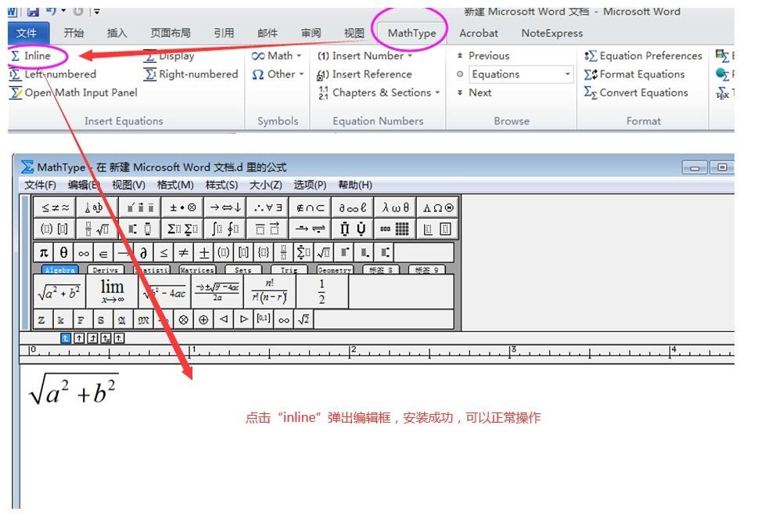Select the Sets palette tab
Viewport: 765px width, 526px height.
(242, 269)
